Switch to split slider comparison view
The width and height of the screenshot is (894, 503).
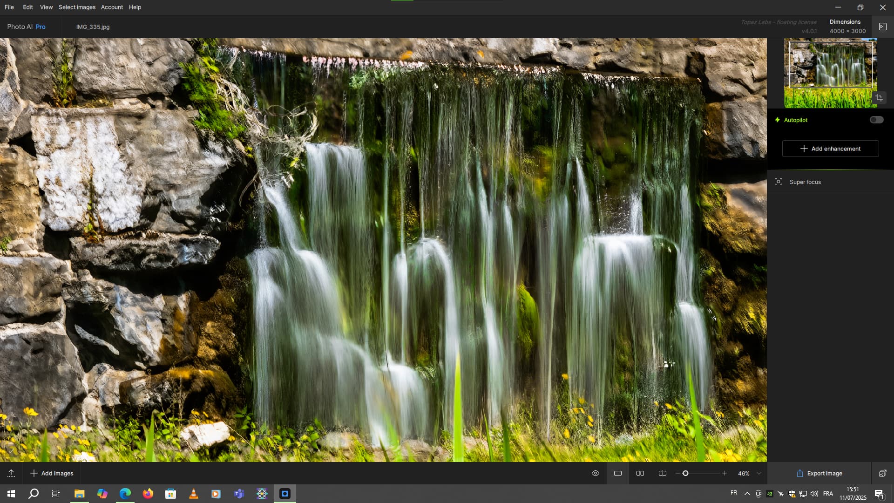(663, 473)
